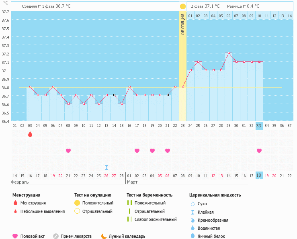This screenshot has width=297, height=239.
Task: Click the 'Яичный белок' cervical fluid legend icon
Action: click(x=193, y=237)
